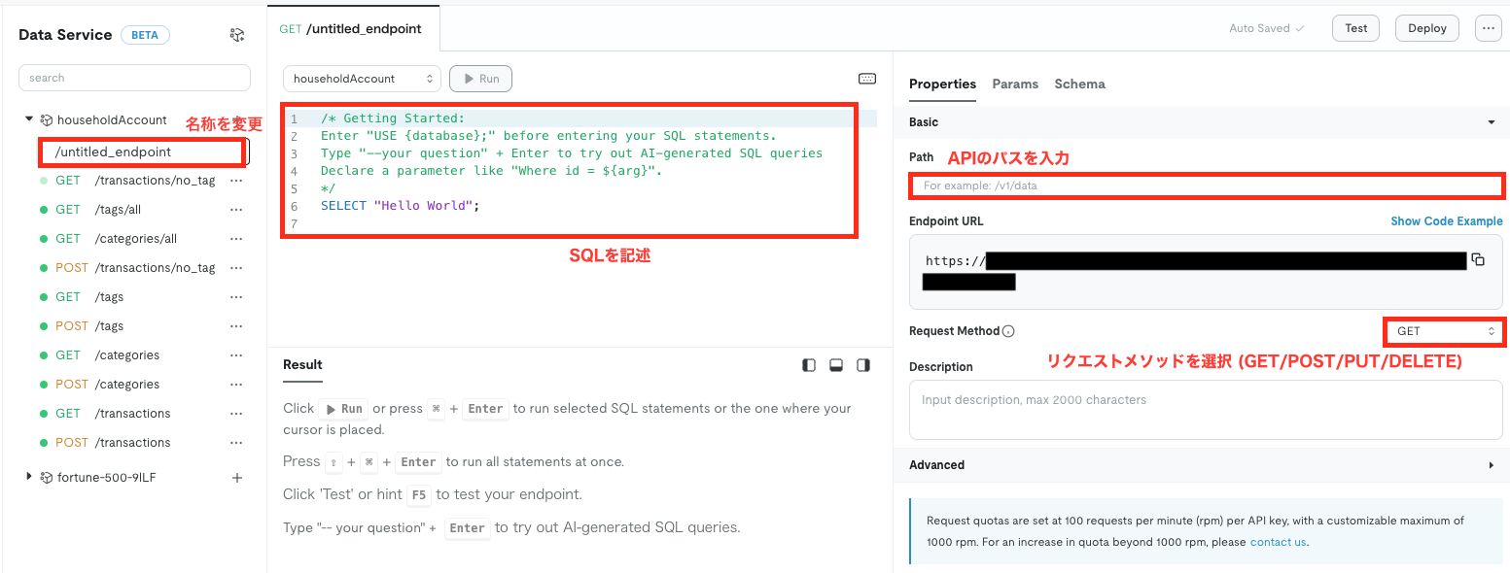Screen dimensions: 1510x573
Task: Click the info icon next to Request Method
Action: click(x=1008, y=331)
